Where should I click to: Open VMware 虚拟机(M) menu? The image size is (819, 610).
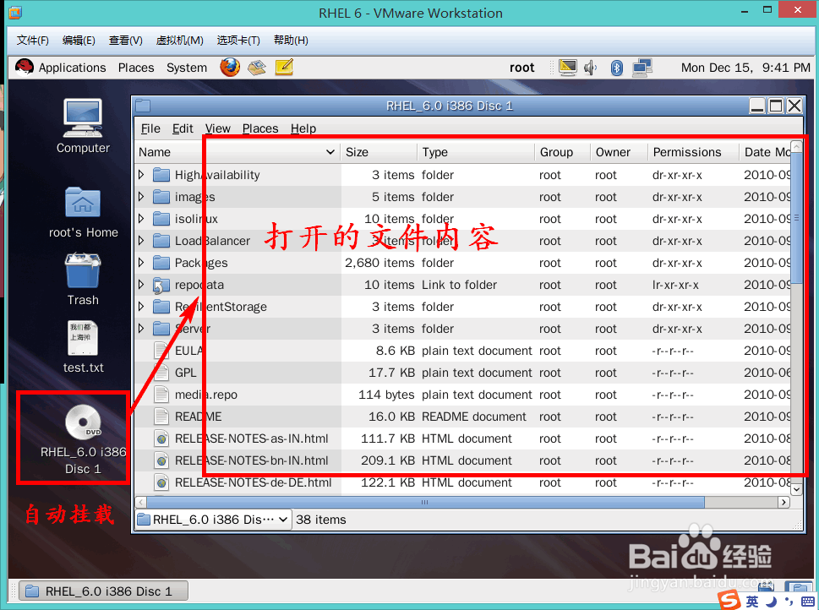(180, 41)
